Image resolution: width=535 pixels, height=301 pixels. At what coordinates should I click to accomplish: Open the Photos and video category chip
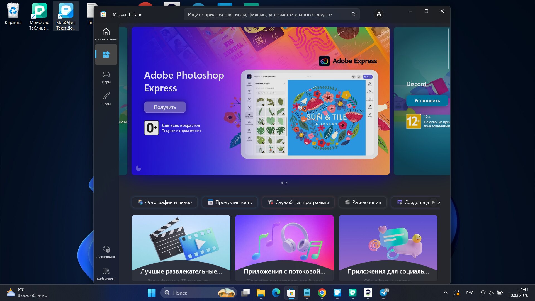pyautogui.click(x=164, y=202)
